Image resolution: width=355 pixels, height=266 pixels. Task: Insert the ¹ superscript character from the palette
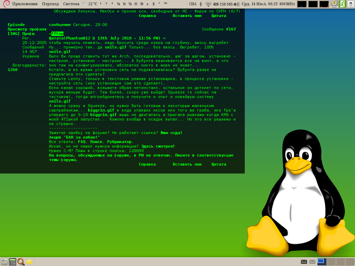coord(101,3)
